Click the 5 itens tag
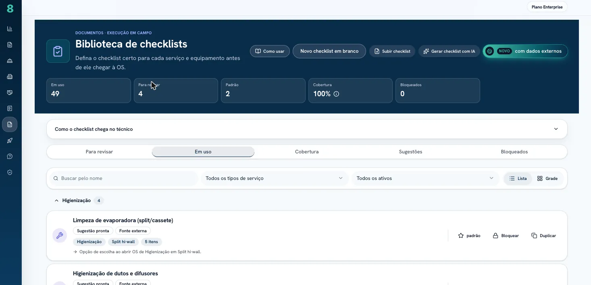591x285 pixels. (x=152, y=242)
